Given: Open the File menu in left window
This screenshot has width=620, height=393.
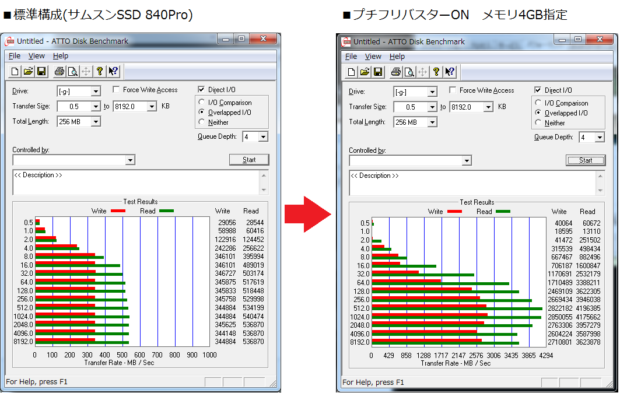Looking at the screenshot, I should (15, 56).
